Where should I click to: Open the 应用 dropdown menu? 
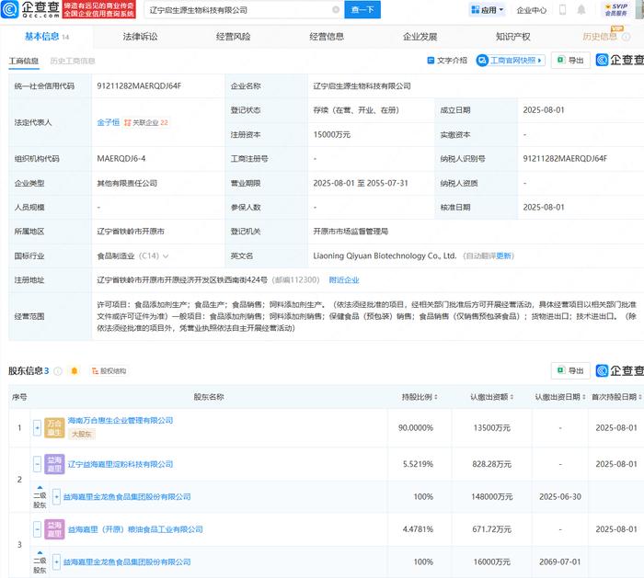click(x=487, y=10)
